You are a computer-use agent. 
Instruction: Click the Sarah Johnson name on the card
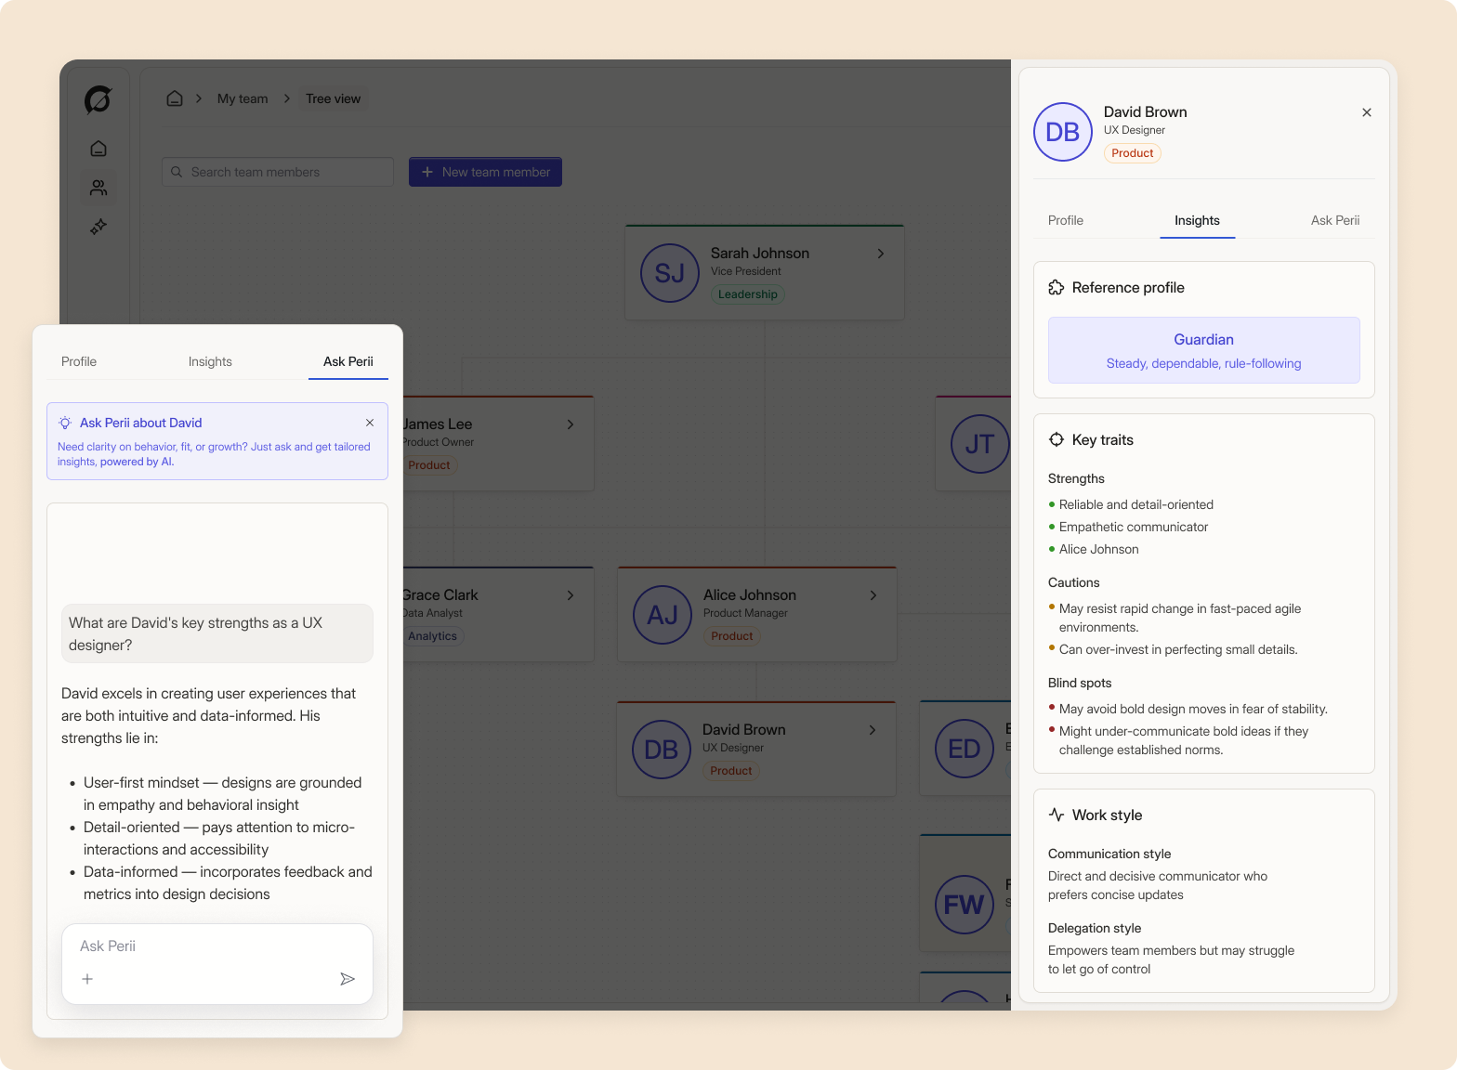tap(760, 254)
